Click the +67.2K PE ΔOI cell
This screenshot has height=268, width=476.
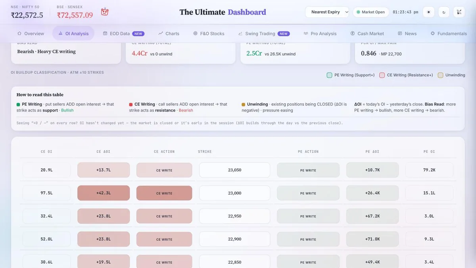[x=372, y=216]
